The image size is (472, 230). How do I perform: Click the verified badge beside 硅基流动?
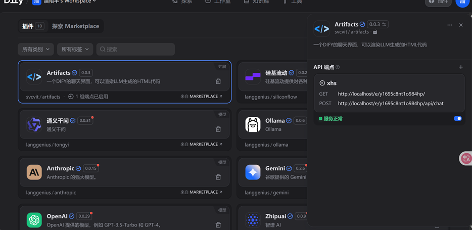[291, 73]
